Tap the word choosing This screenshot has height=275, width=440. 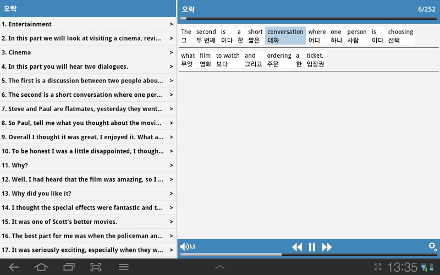[400, 36]
